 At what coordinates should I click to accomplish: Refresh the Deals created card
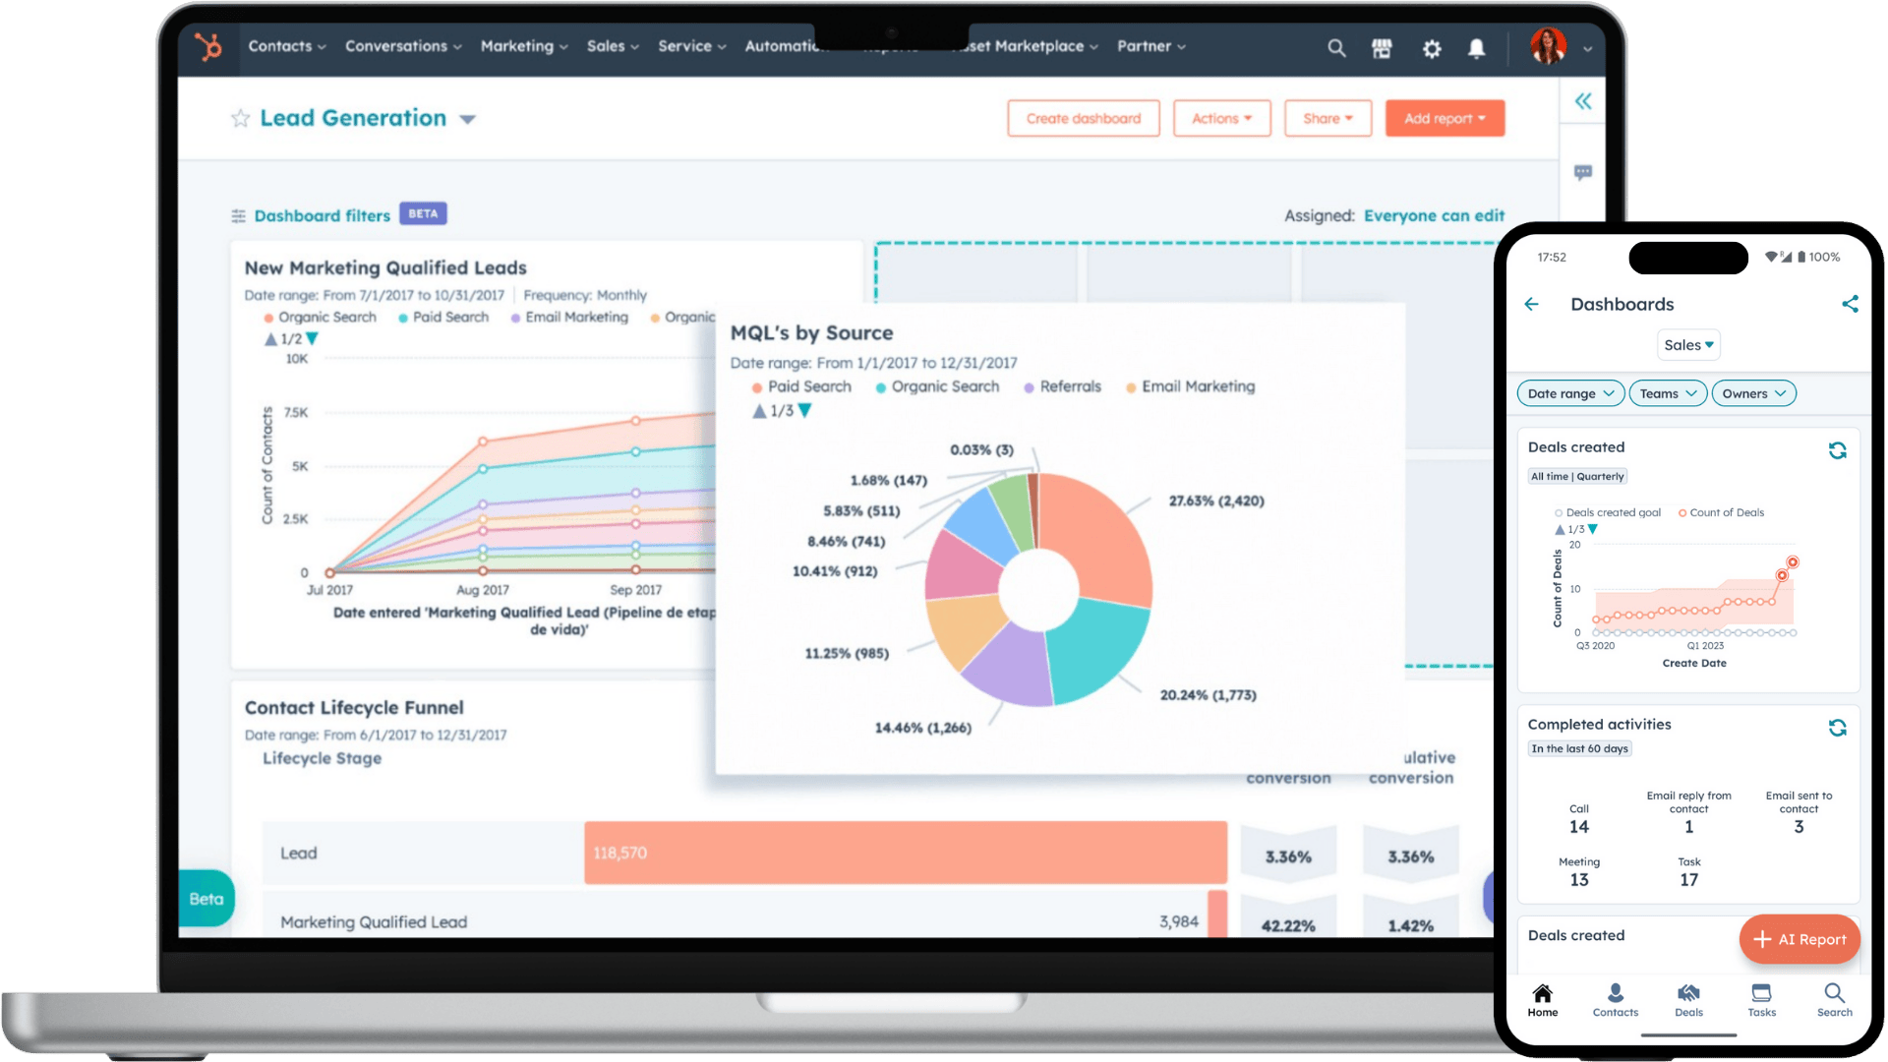point(1837,450)
